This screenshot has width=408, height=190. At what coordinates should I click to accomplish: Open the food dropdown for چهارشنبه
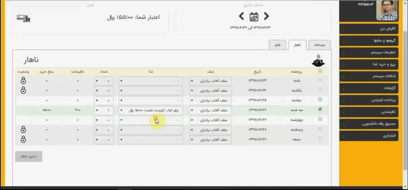tap(151, 120)
